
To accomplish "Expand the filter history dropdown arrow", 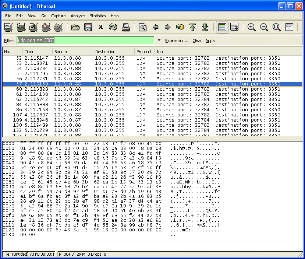I will tap(159, 40).
